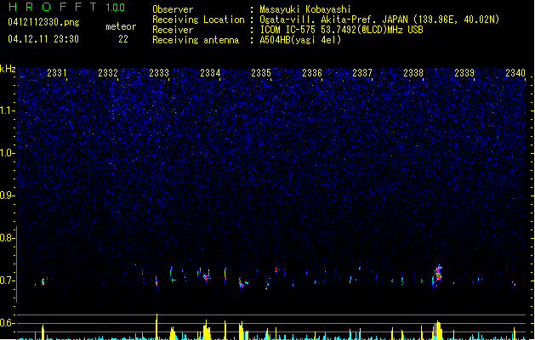Click the meteor count value 22
Image resolution: width=535 pixels, height=340 pixels.
coord(123,39)
